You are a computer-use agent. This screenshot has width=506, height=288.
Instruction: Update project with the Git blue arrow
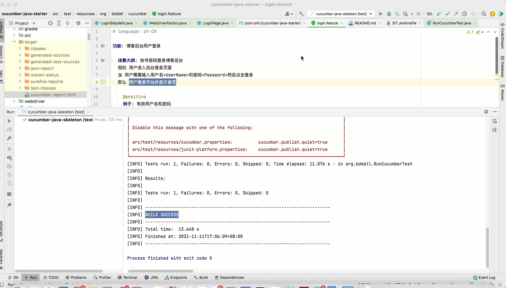pyautogui.click(x=439, y=14)
